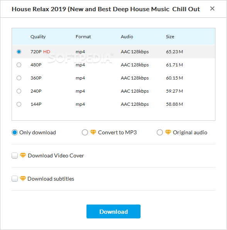Close the download dialog with the X
Screen dimensions: 227x230
pos(212,8)
